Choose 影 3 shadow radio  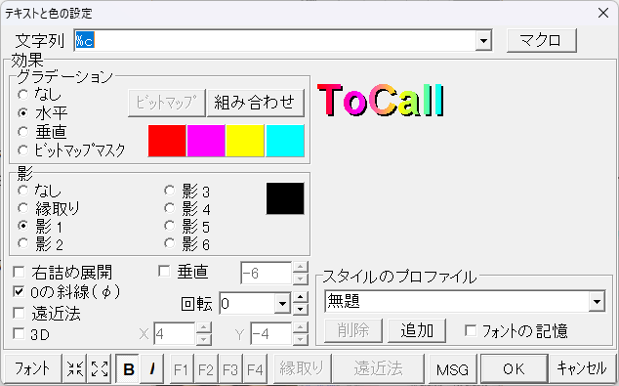(x=170, y=191)
